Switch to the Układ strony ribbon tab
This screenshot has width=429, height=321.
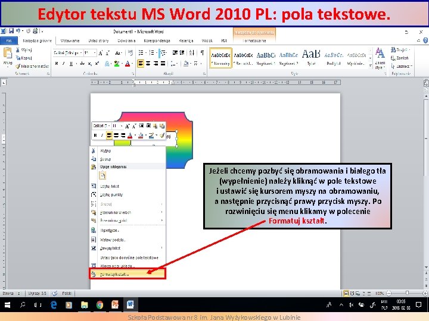click(x=98, y=40)
